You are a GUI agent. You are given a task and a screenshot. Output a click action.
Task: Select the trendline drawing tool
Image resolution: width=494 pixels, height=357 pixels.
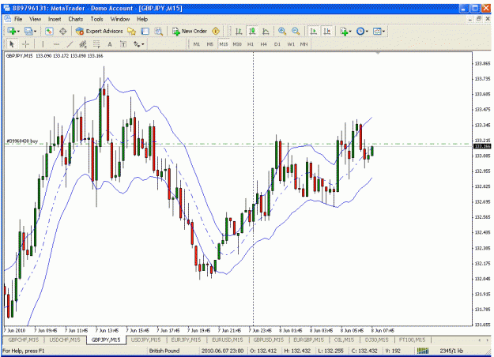click(x=70, y=44)
